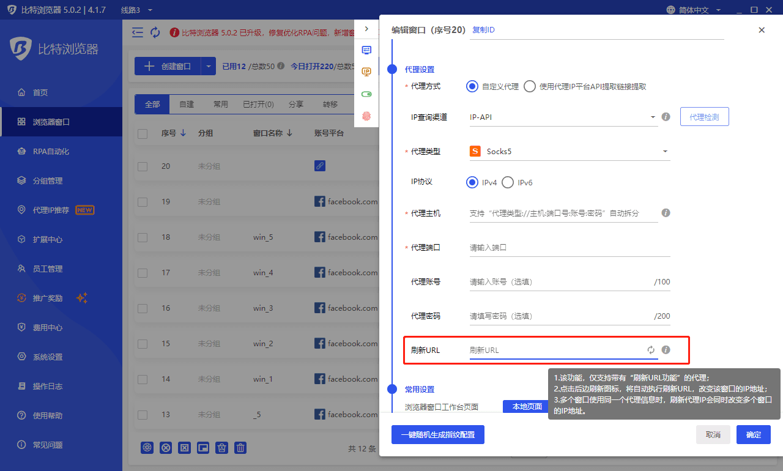The width and height of the screenshot is (783, 471).
Task: Open the 简体中文 language dropdown
Action: pyautogui.click(x=694, y=10)
